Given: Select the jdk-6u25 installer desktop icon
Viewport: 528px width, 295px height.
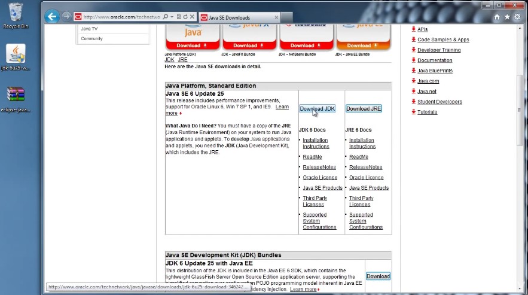Looking at the screenshot, I should (16, 57).
